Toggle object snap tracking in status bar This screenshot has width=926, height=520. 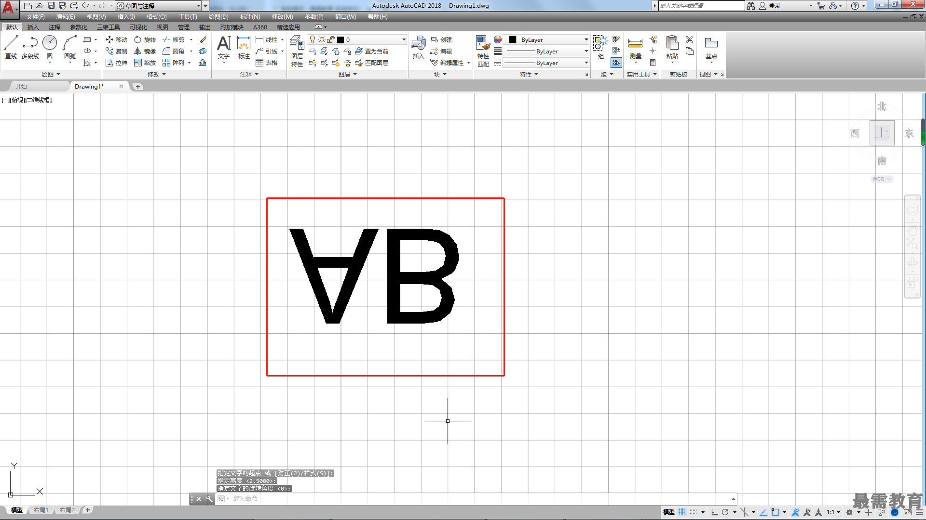click(x=763, y=512)
